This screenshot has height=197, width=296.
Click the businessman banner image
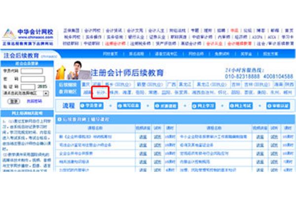(74, 70)
